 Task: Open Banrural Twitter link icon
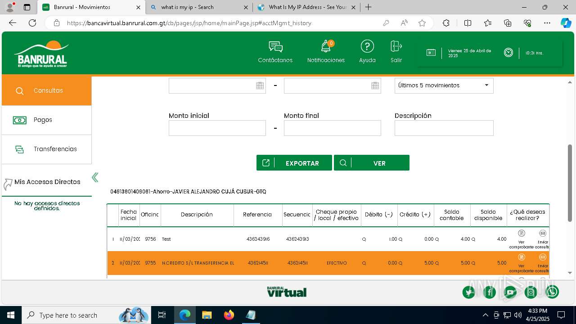coord(469,292)
